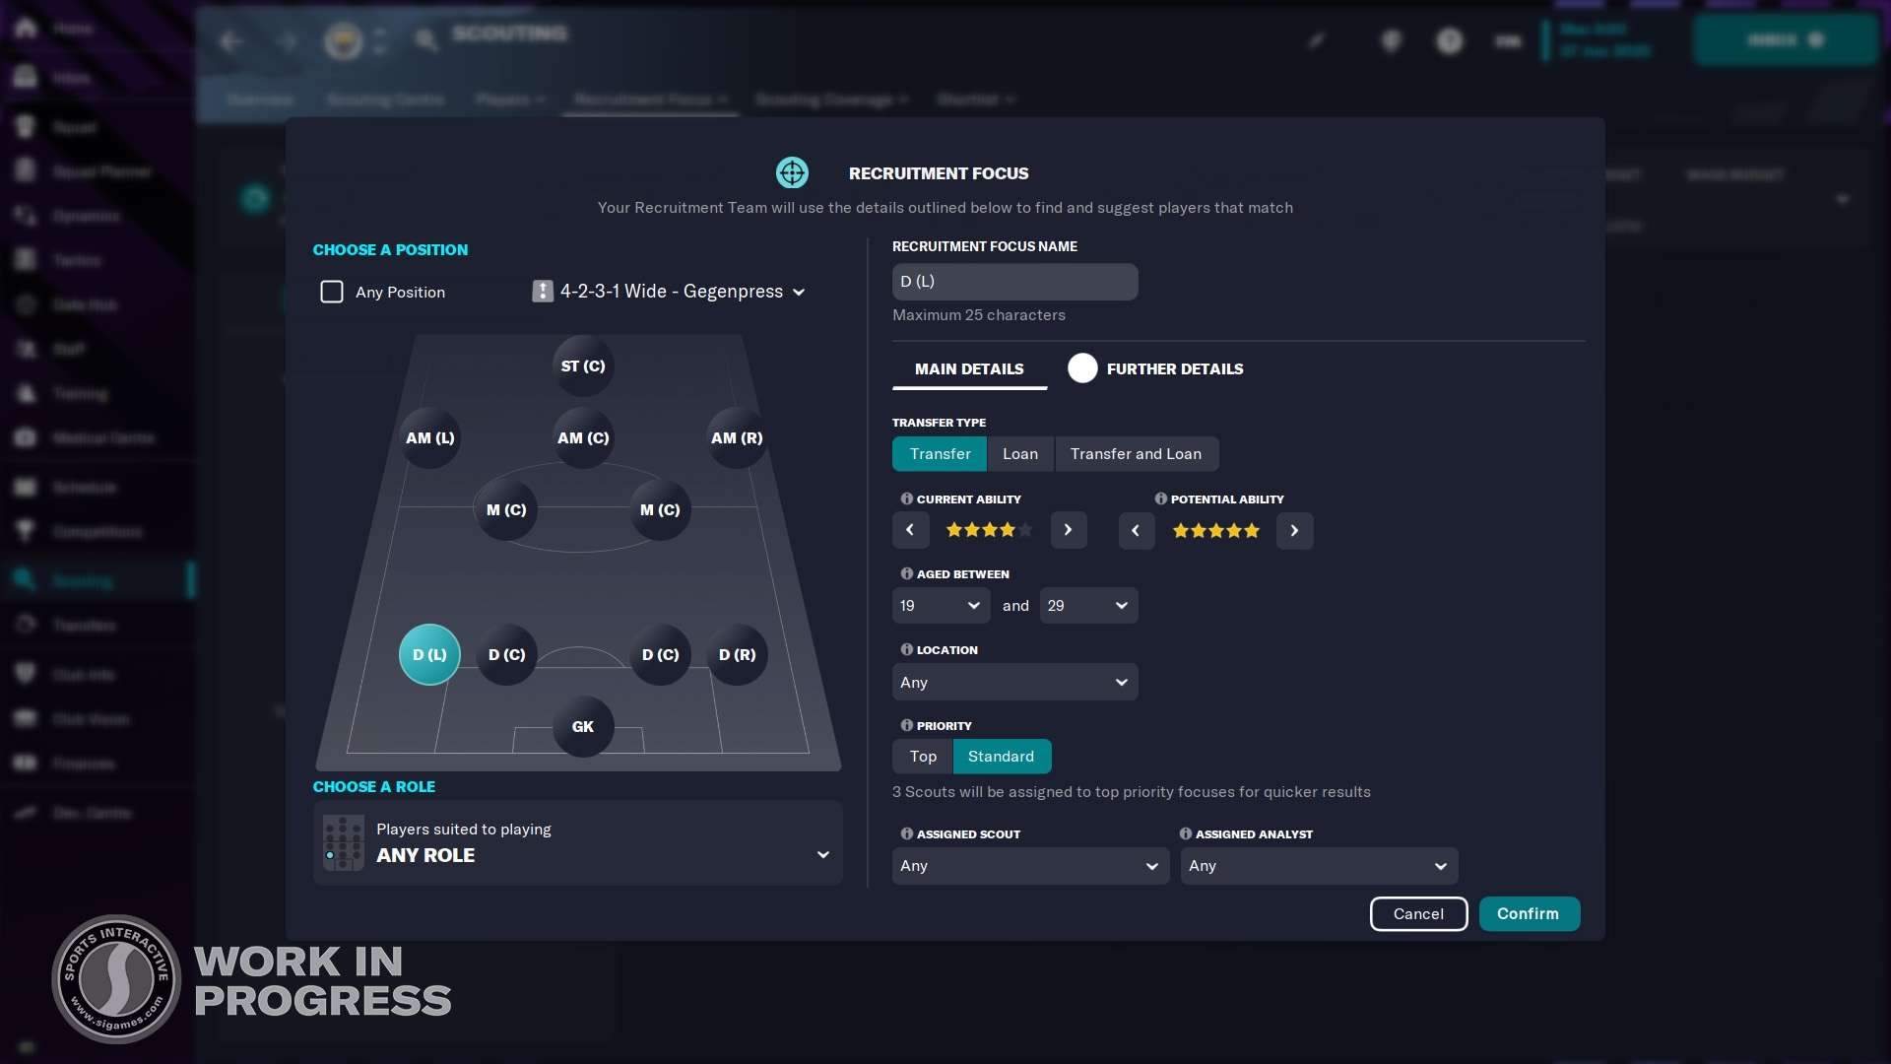
Task: Select Transfer type radio button
Action: [939, 453]
